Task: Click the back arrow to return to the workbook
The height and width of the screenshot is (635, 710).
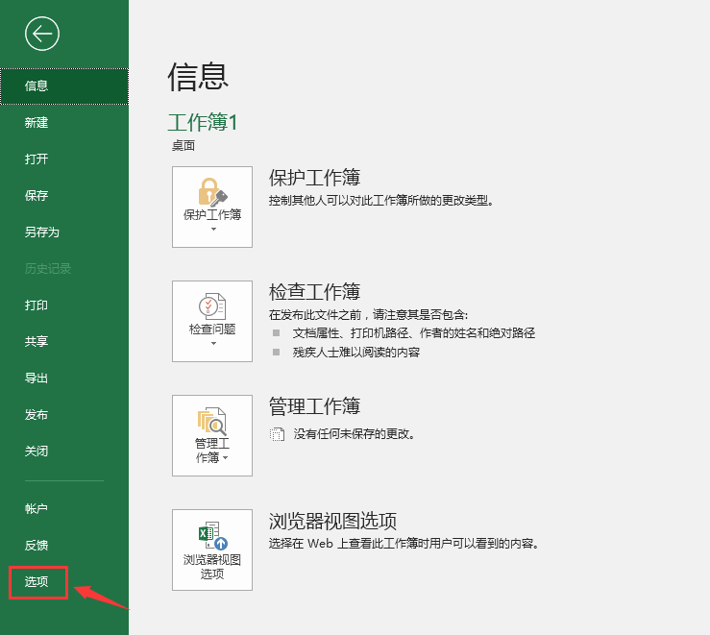Action: click(x=42, y=34)
